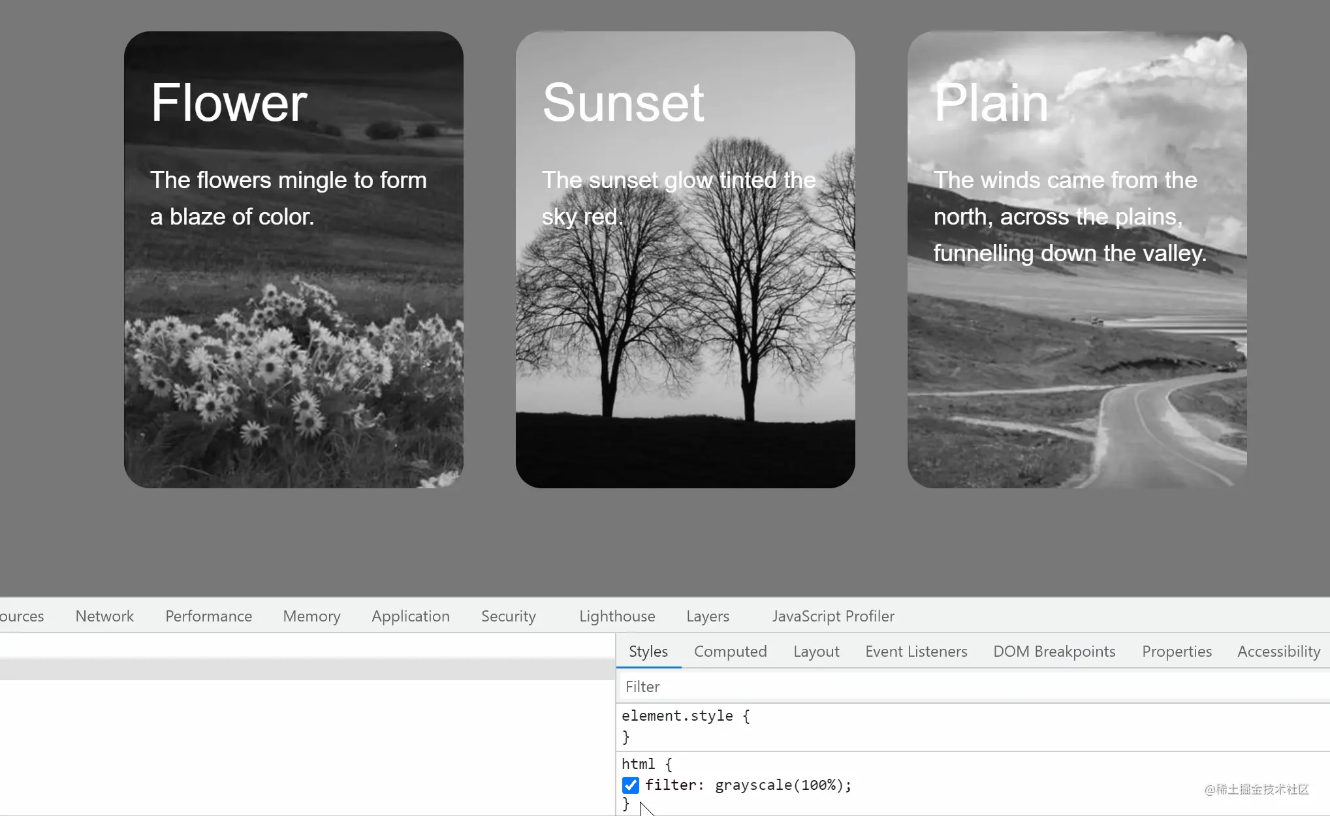Select the Properties tab
1330x816 pixels.
pos(1176,651)
